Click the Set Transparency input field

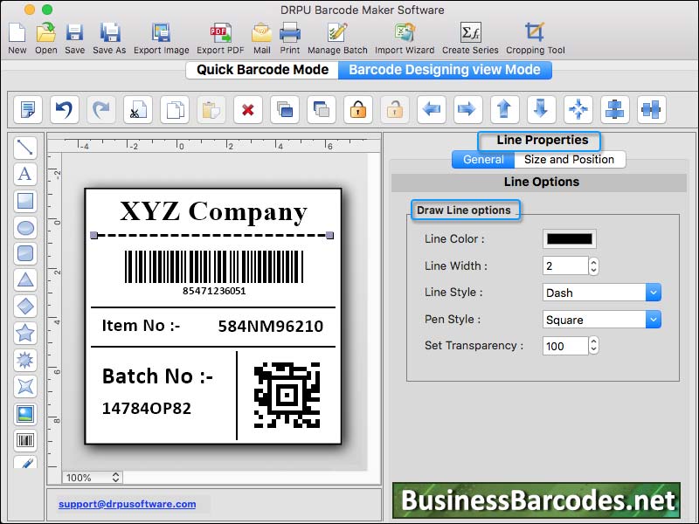click(566, 346)
